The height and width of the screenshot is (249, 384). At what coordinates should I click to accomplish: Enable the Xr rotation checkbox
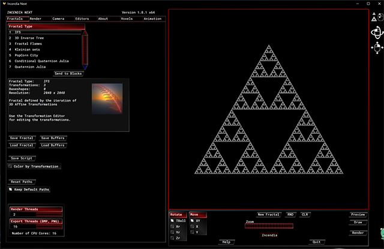point(172,227)
